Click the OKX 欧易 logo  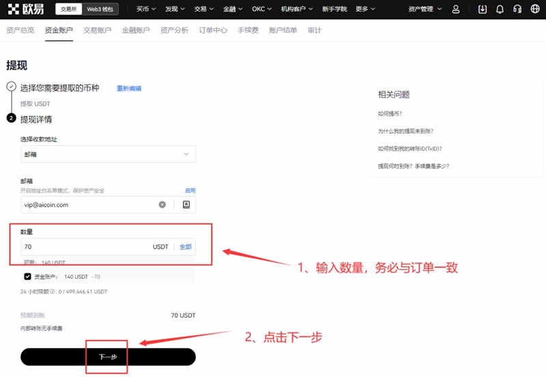tap(27, 10)
